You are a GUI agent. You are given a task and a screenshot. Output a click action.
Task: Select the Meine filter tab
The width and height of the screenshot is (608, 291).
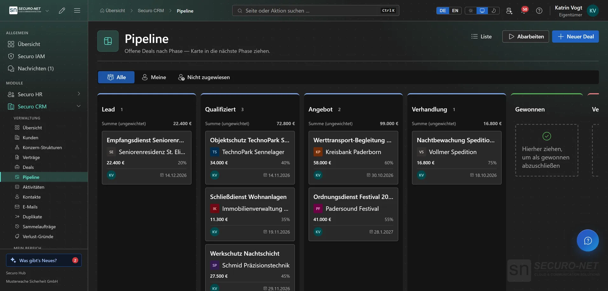click(x=154, y=77)
